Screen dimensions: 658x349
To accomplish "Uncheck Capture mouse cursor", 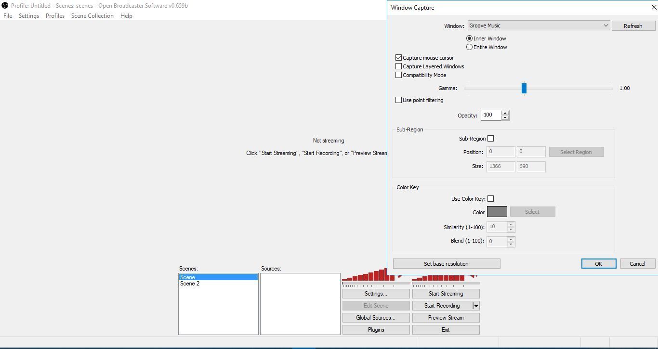I will point(398,57).
